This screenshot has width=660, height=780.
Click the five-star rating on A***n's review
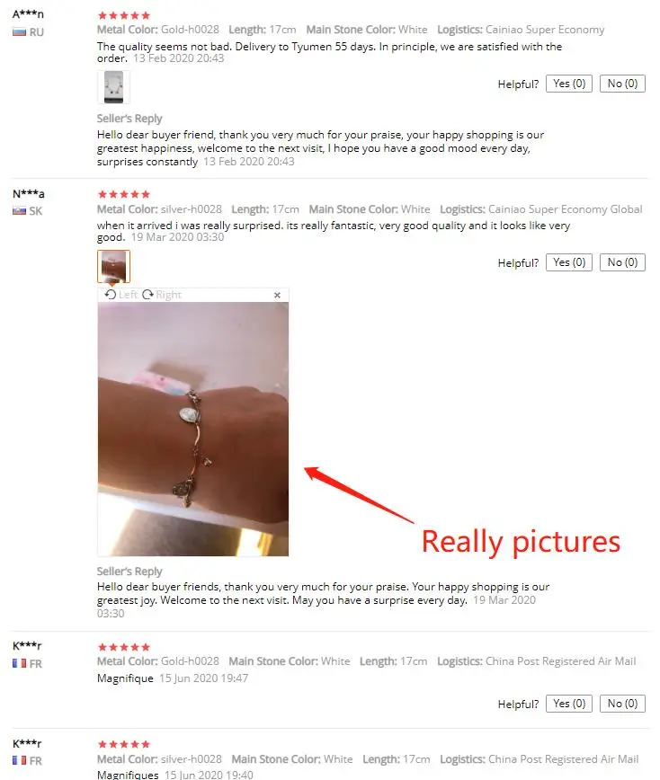(124, 15)
